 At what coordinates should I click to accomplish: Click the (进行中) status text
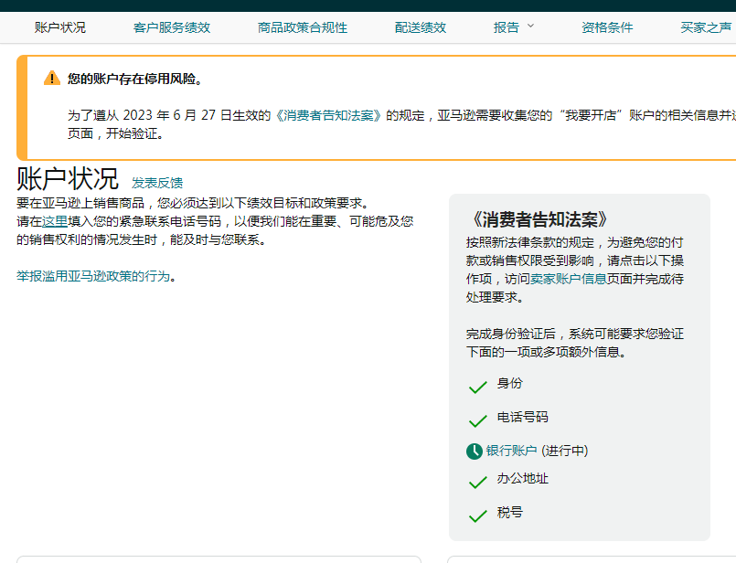[x=565, y=451]
